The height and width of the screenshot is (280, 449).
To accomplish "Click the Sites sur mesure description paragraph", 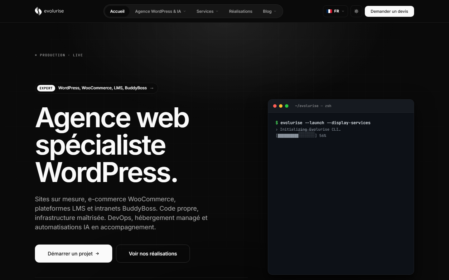I will [x=121, y=213].
